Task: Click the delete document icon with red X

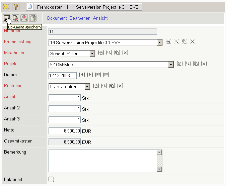Action: tap(15, 18)
